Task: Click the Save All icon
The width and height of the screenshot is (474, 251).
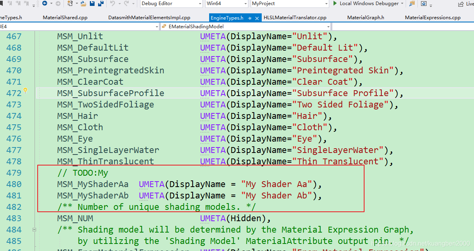Action: [101, 4]
